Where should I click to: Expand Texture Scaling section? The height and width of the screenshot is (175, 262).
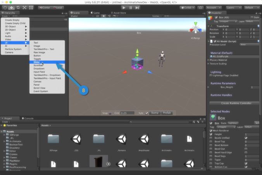point(209,64)
